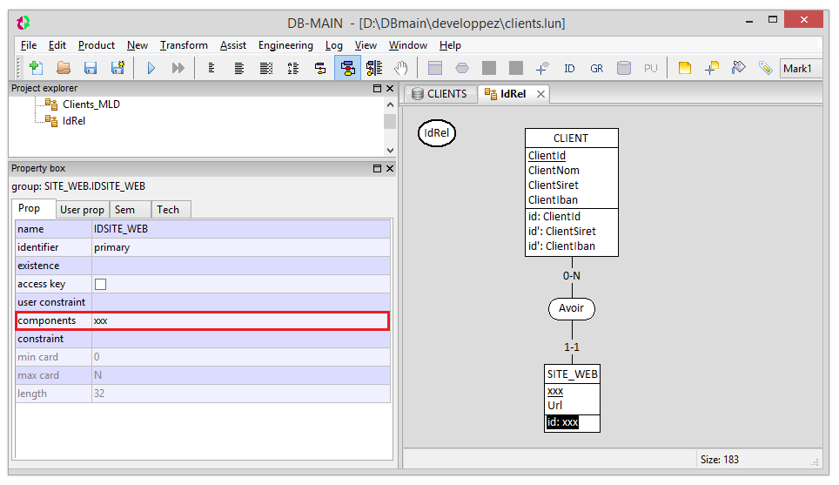Click the link note tool icon
This screenshot has width=839, height=485.
712,68
